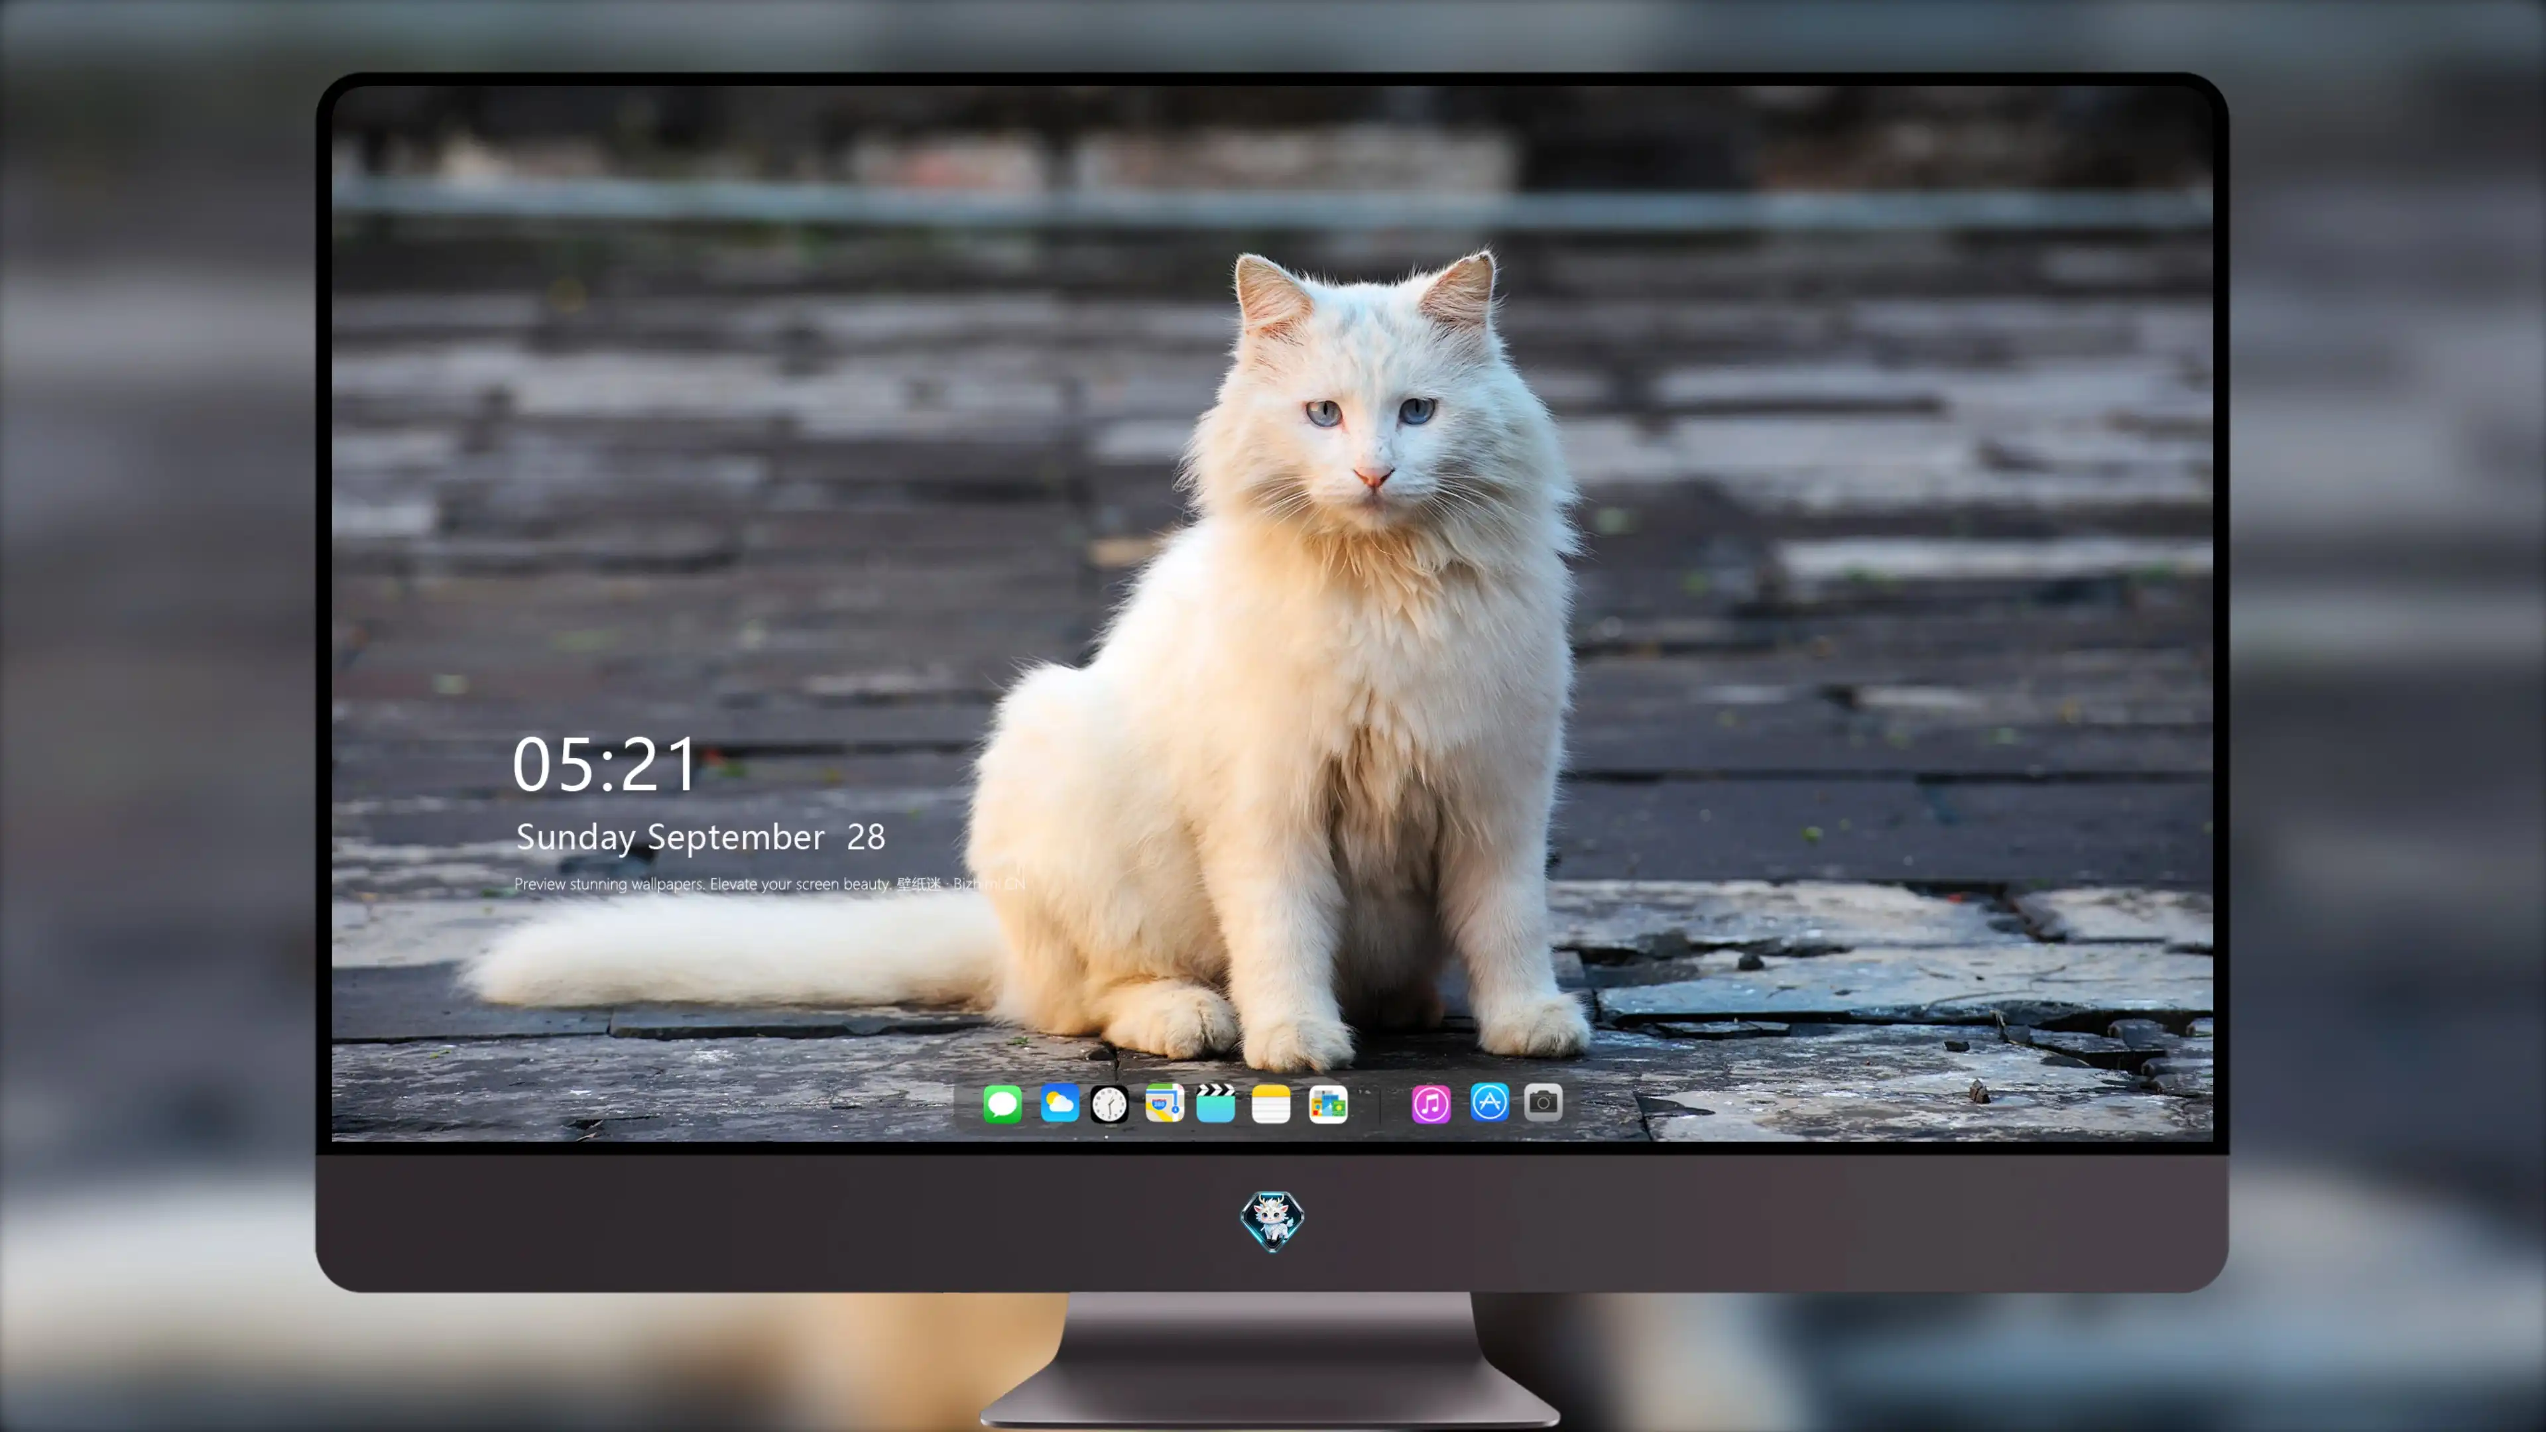Open the yellow Notes app in the dock
Viewport: 2546px width, 1432px height.
point(1271,1104)
